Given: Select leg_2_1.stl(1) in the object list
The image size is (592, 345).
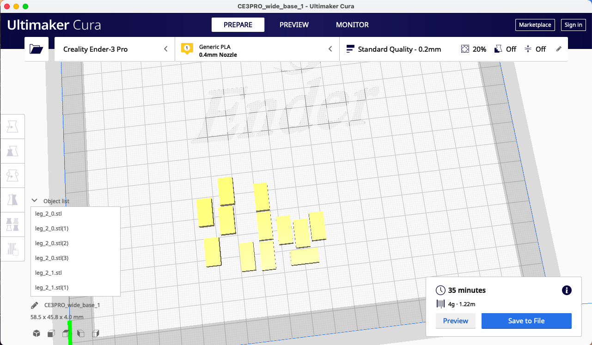Looking at the screenshot, I should [75, 288].
